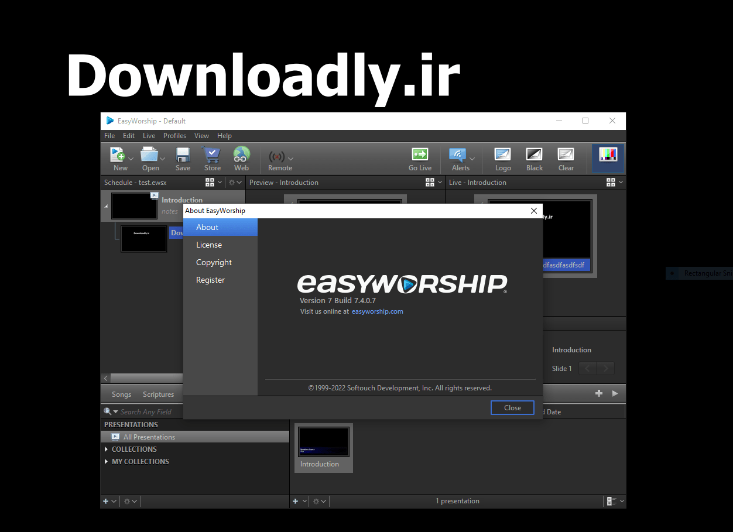The height and width of the screenshot is (532, 733).
Task: Click the Go Live green arrow icon
Action: 420,155
